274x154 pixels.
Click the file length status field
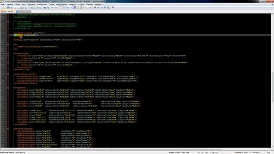(174, 153)
